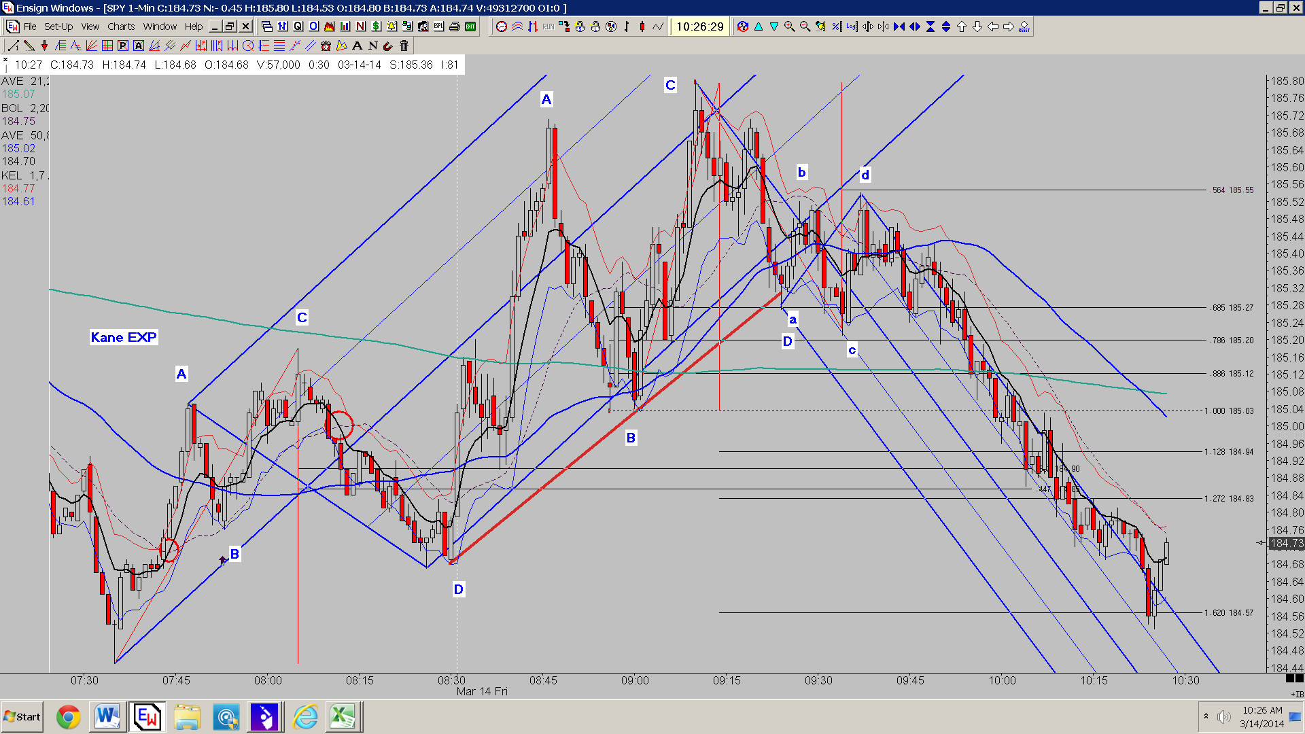Select the N note tool in draw toolbar
Screen dimensions: 1305x734
pyautogui.click(x=372, y=46)
